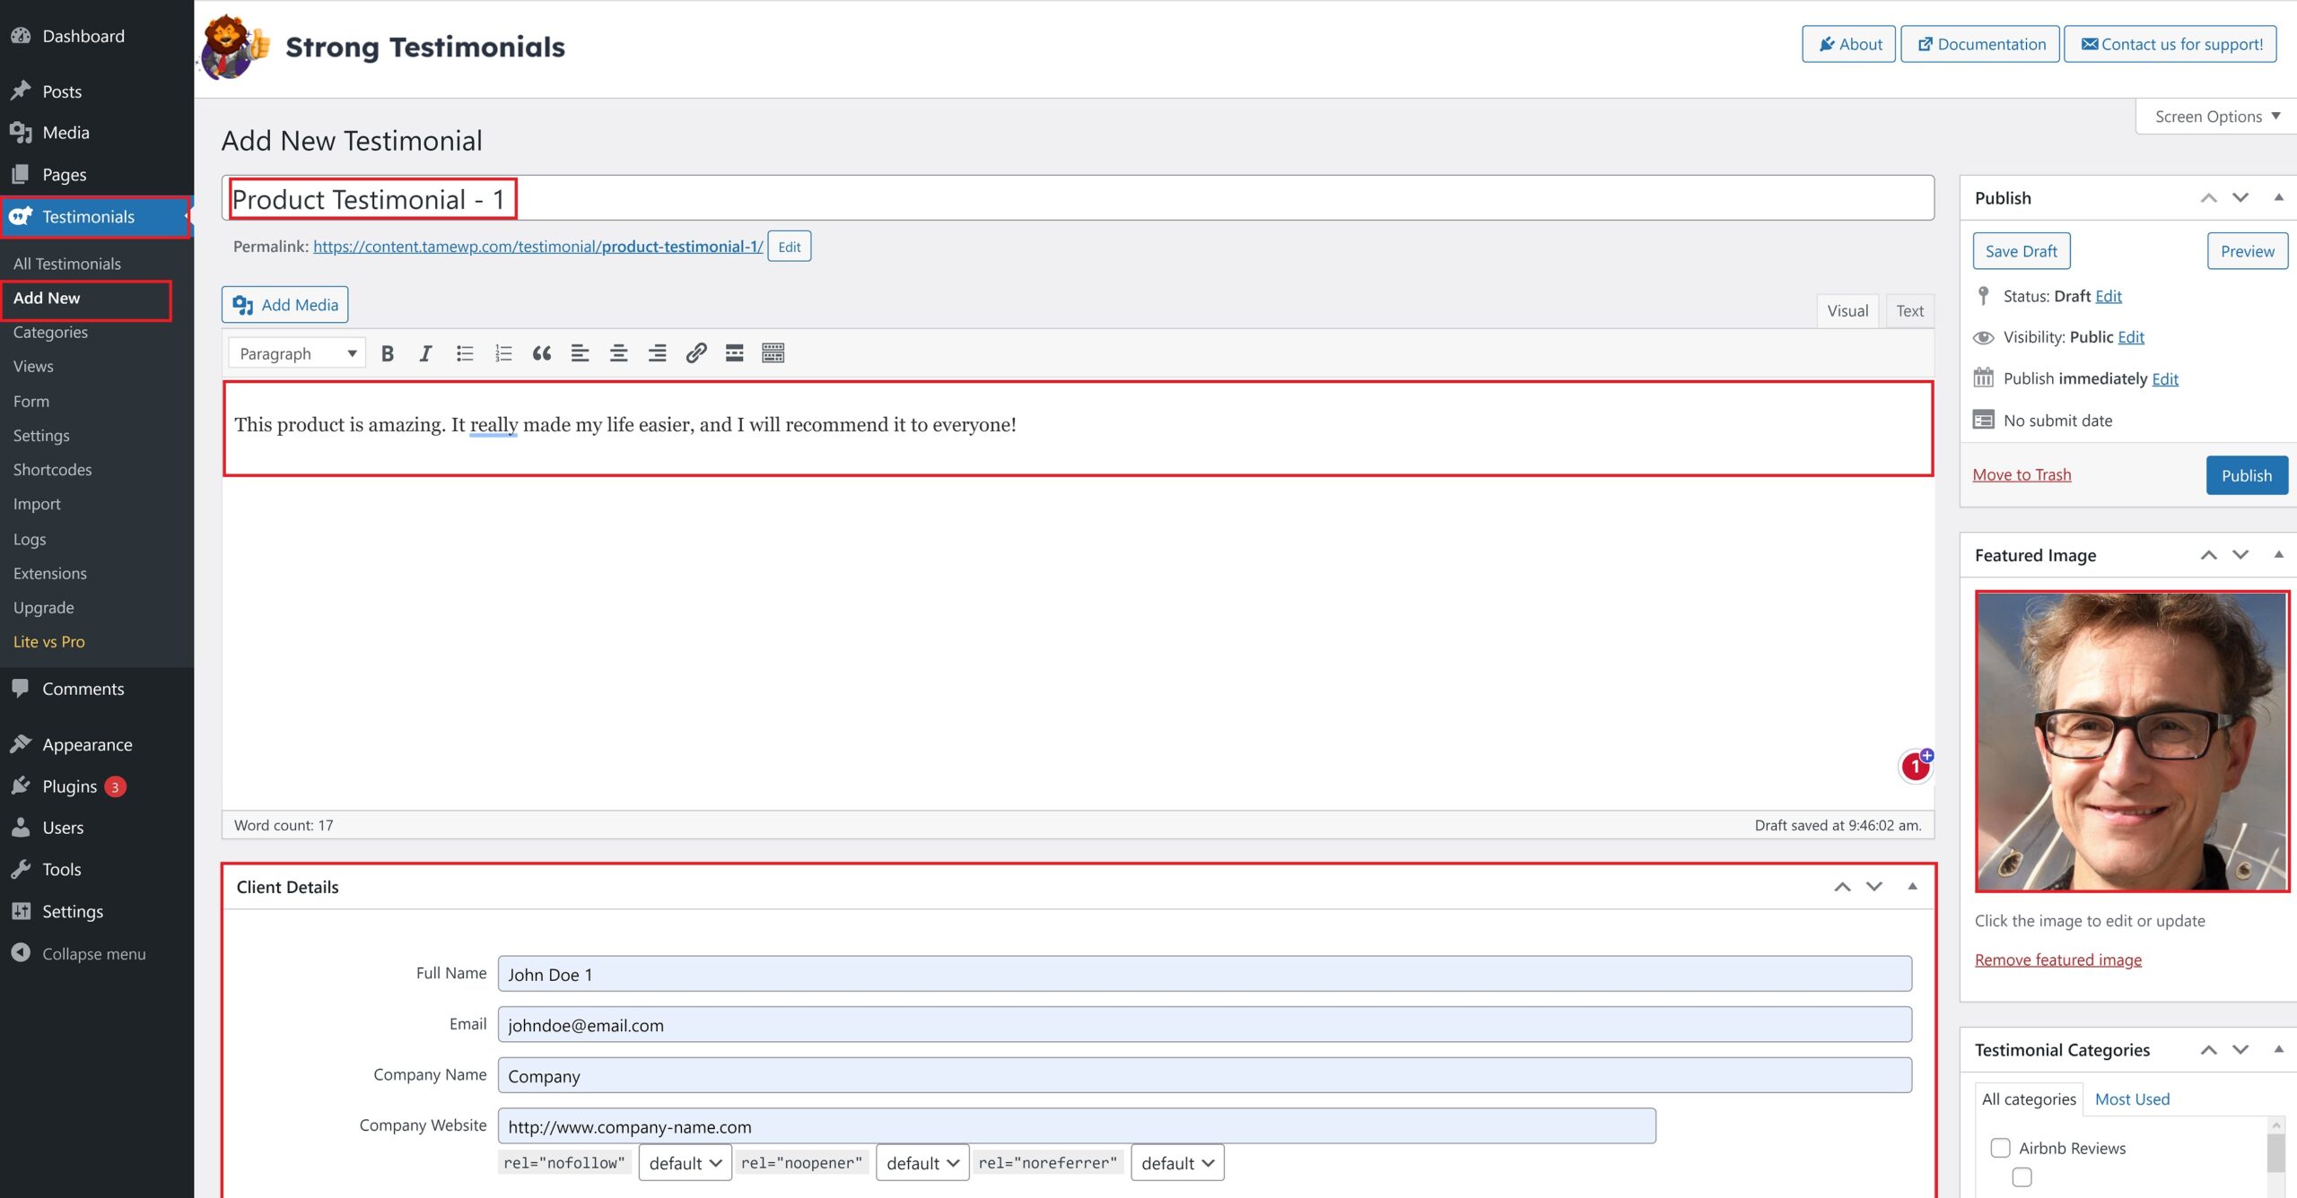Image resolution: width=2297 pixels, height=1198 pixels.
Task: Click Contact us for support button
Action: pos(2170,44)
